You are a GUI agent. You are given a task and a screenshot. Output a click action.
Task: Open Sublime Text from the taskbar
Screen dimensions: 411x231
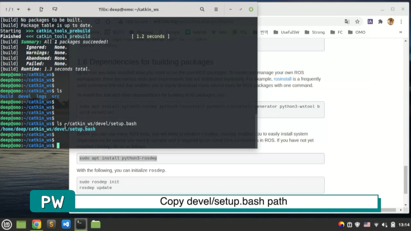tap(51, 224)
